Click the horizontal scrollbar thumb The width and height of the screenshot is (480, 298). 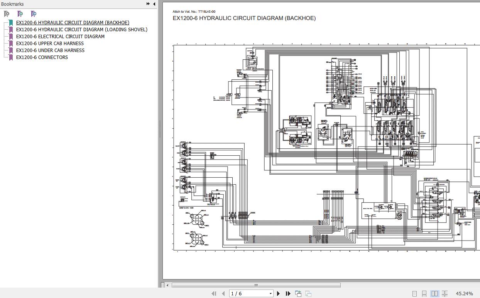tap(256, 285)
